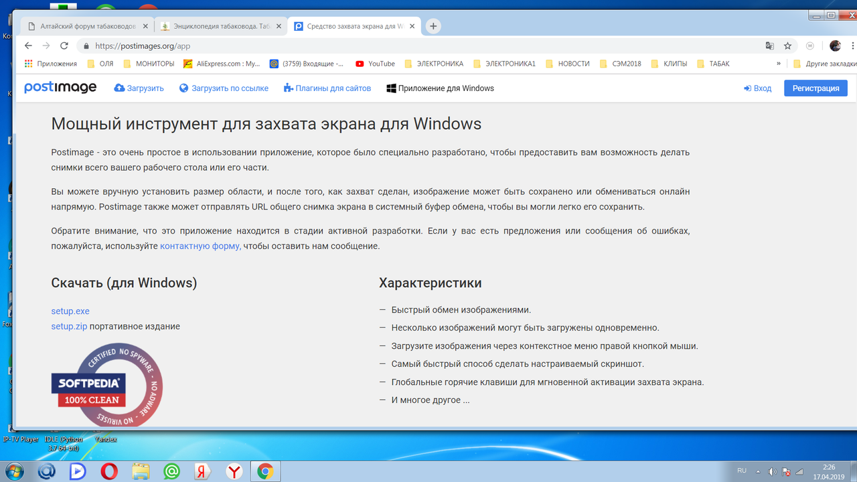Click the Вход login link
The height and width of the screenshot is (482, 857).
[757, 88]
